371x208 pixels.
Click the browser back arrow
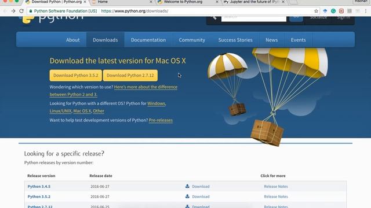point(5,11)
